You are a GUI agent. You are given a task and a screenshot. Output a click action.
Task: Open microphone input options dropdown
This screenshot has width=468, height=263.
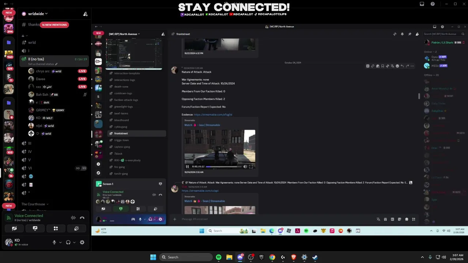(x=60, y=242)
